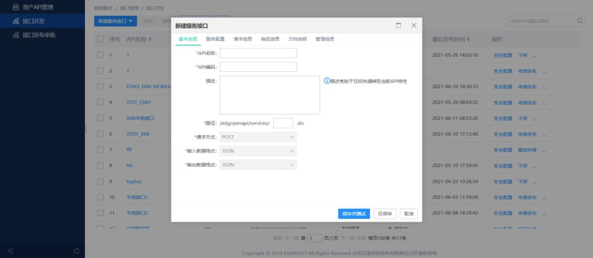The width and height of the screenshot is (593, 258).
Task: Click the 接口发布审批 sidebar icon
Action: coord(15,35)
